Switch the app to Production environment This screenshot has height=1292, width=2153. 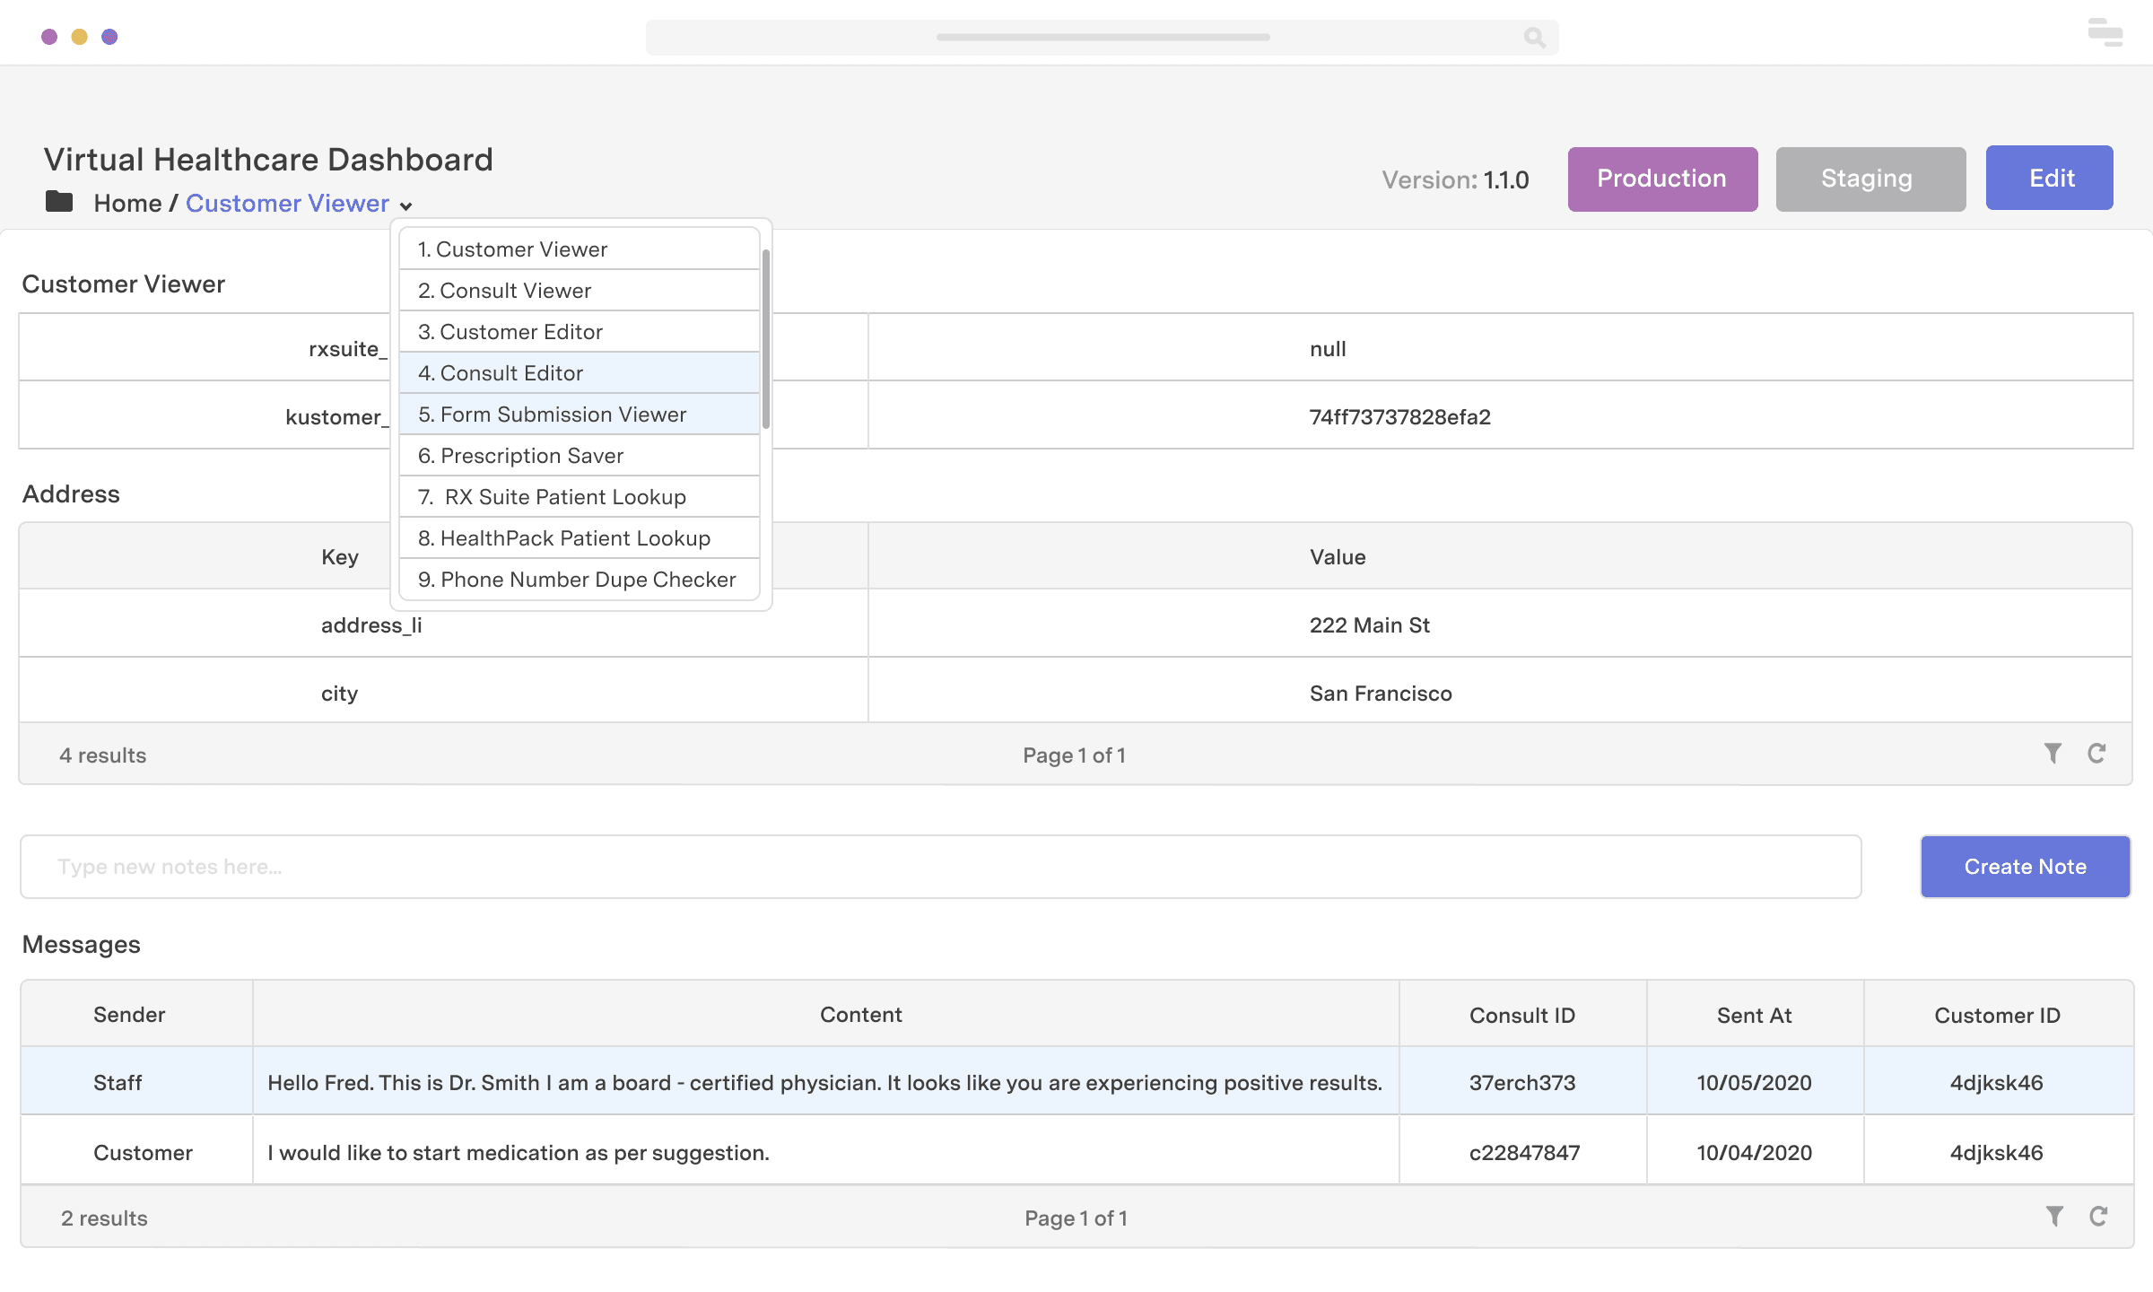tap(1661, 178)
